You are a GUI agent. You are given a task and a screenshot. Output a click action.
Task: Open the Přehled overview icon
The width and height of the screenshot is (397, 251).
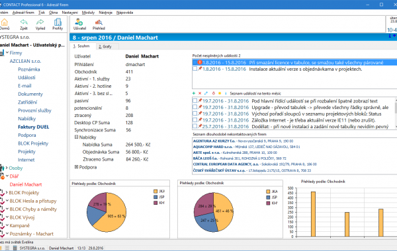point(99,22)
